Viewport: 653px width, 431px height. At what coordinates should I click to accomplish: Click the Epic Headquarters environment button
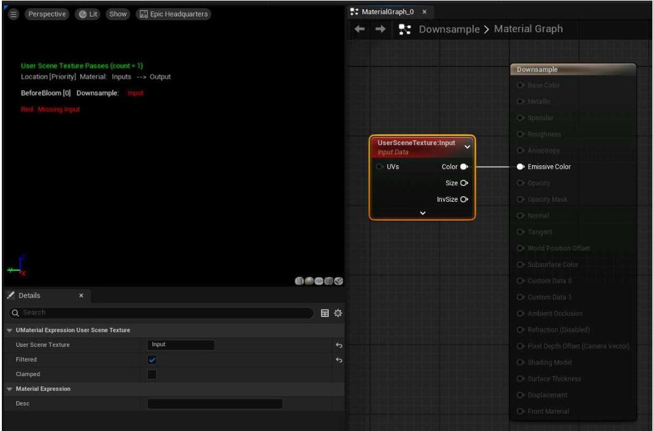[x=173, y=14]
